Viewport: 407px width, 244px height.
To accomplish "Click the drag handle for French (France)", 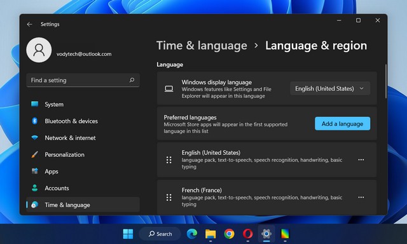I will [169, 198].
